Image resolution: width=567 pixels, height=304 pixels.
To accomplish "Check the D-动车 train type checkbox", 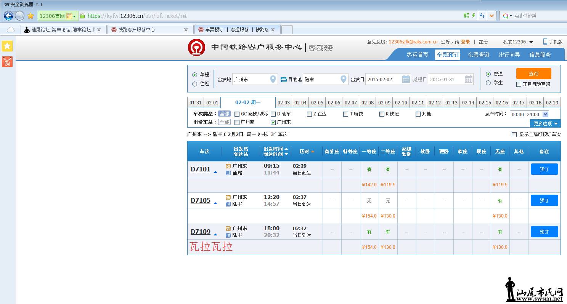I will point(273,114).
